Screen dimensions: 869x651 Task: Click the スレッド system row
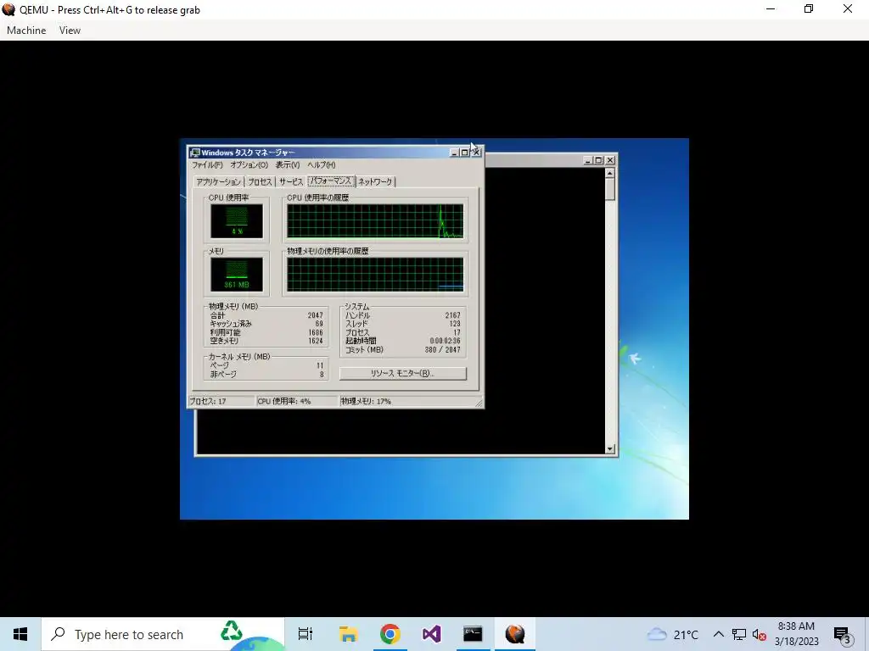(403, 324)
